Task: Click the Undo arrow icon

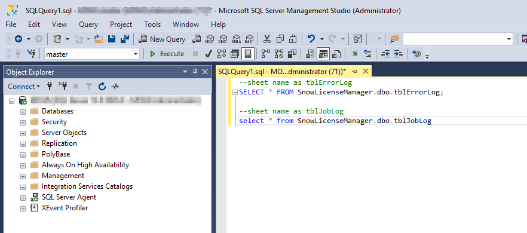Action: pyautogui.click(x=311, y=39)
